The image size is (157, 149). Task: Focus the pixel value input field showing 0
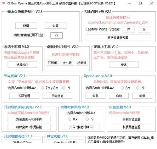click(56, 36)
